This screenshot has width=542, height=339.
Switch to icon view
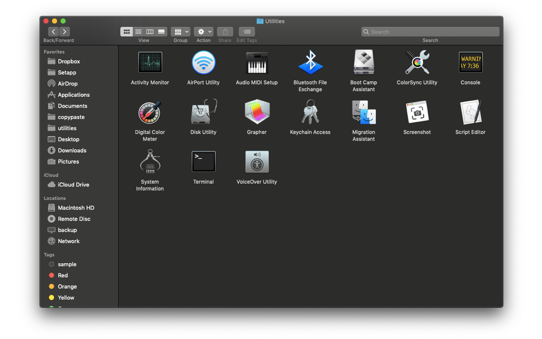tap(127, 32)
